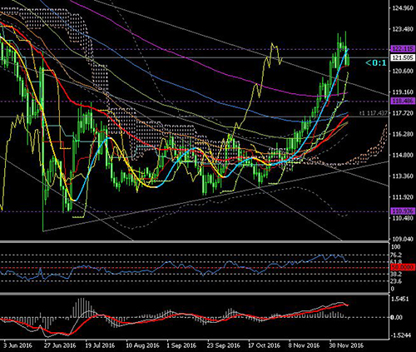Click the -1.5244 MACD scale value
This screenshot has height=352, width=416.
400,335
